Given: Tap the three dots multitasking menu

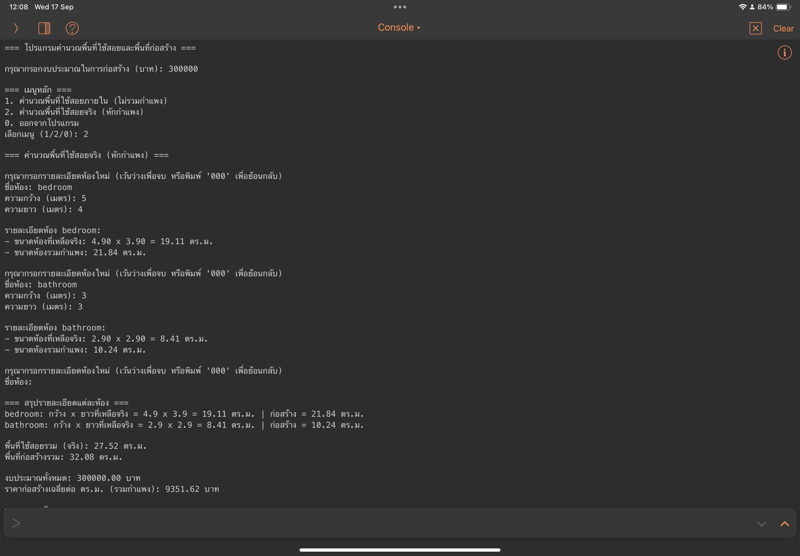Looking at the screenshot, I should point(400,7).
